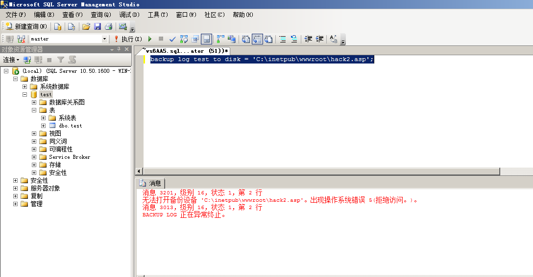Switch output to Results to Grid

point(257,39)
